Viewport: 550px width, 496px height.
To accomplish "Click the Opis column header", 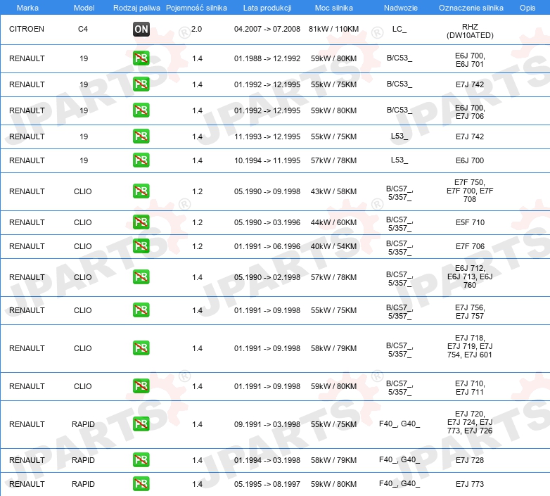I will (x=527, y=8).
